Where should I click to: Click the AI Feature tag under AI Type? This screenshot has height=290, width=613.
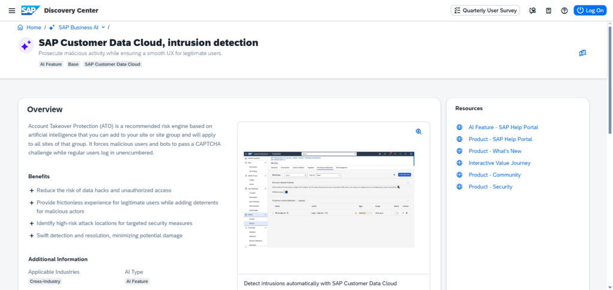pyautogui.click(x=137, y=281)
